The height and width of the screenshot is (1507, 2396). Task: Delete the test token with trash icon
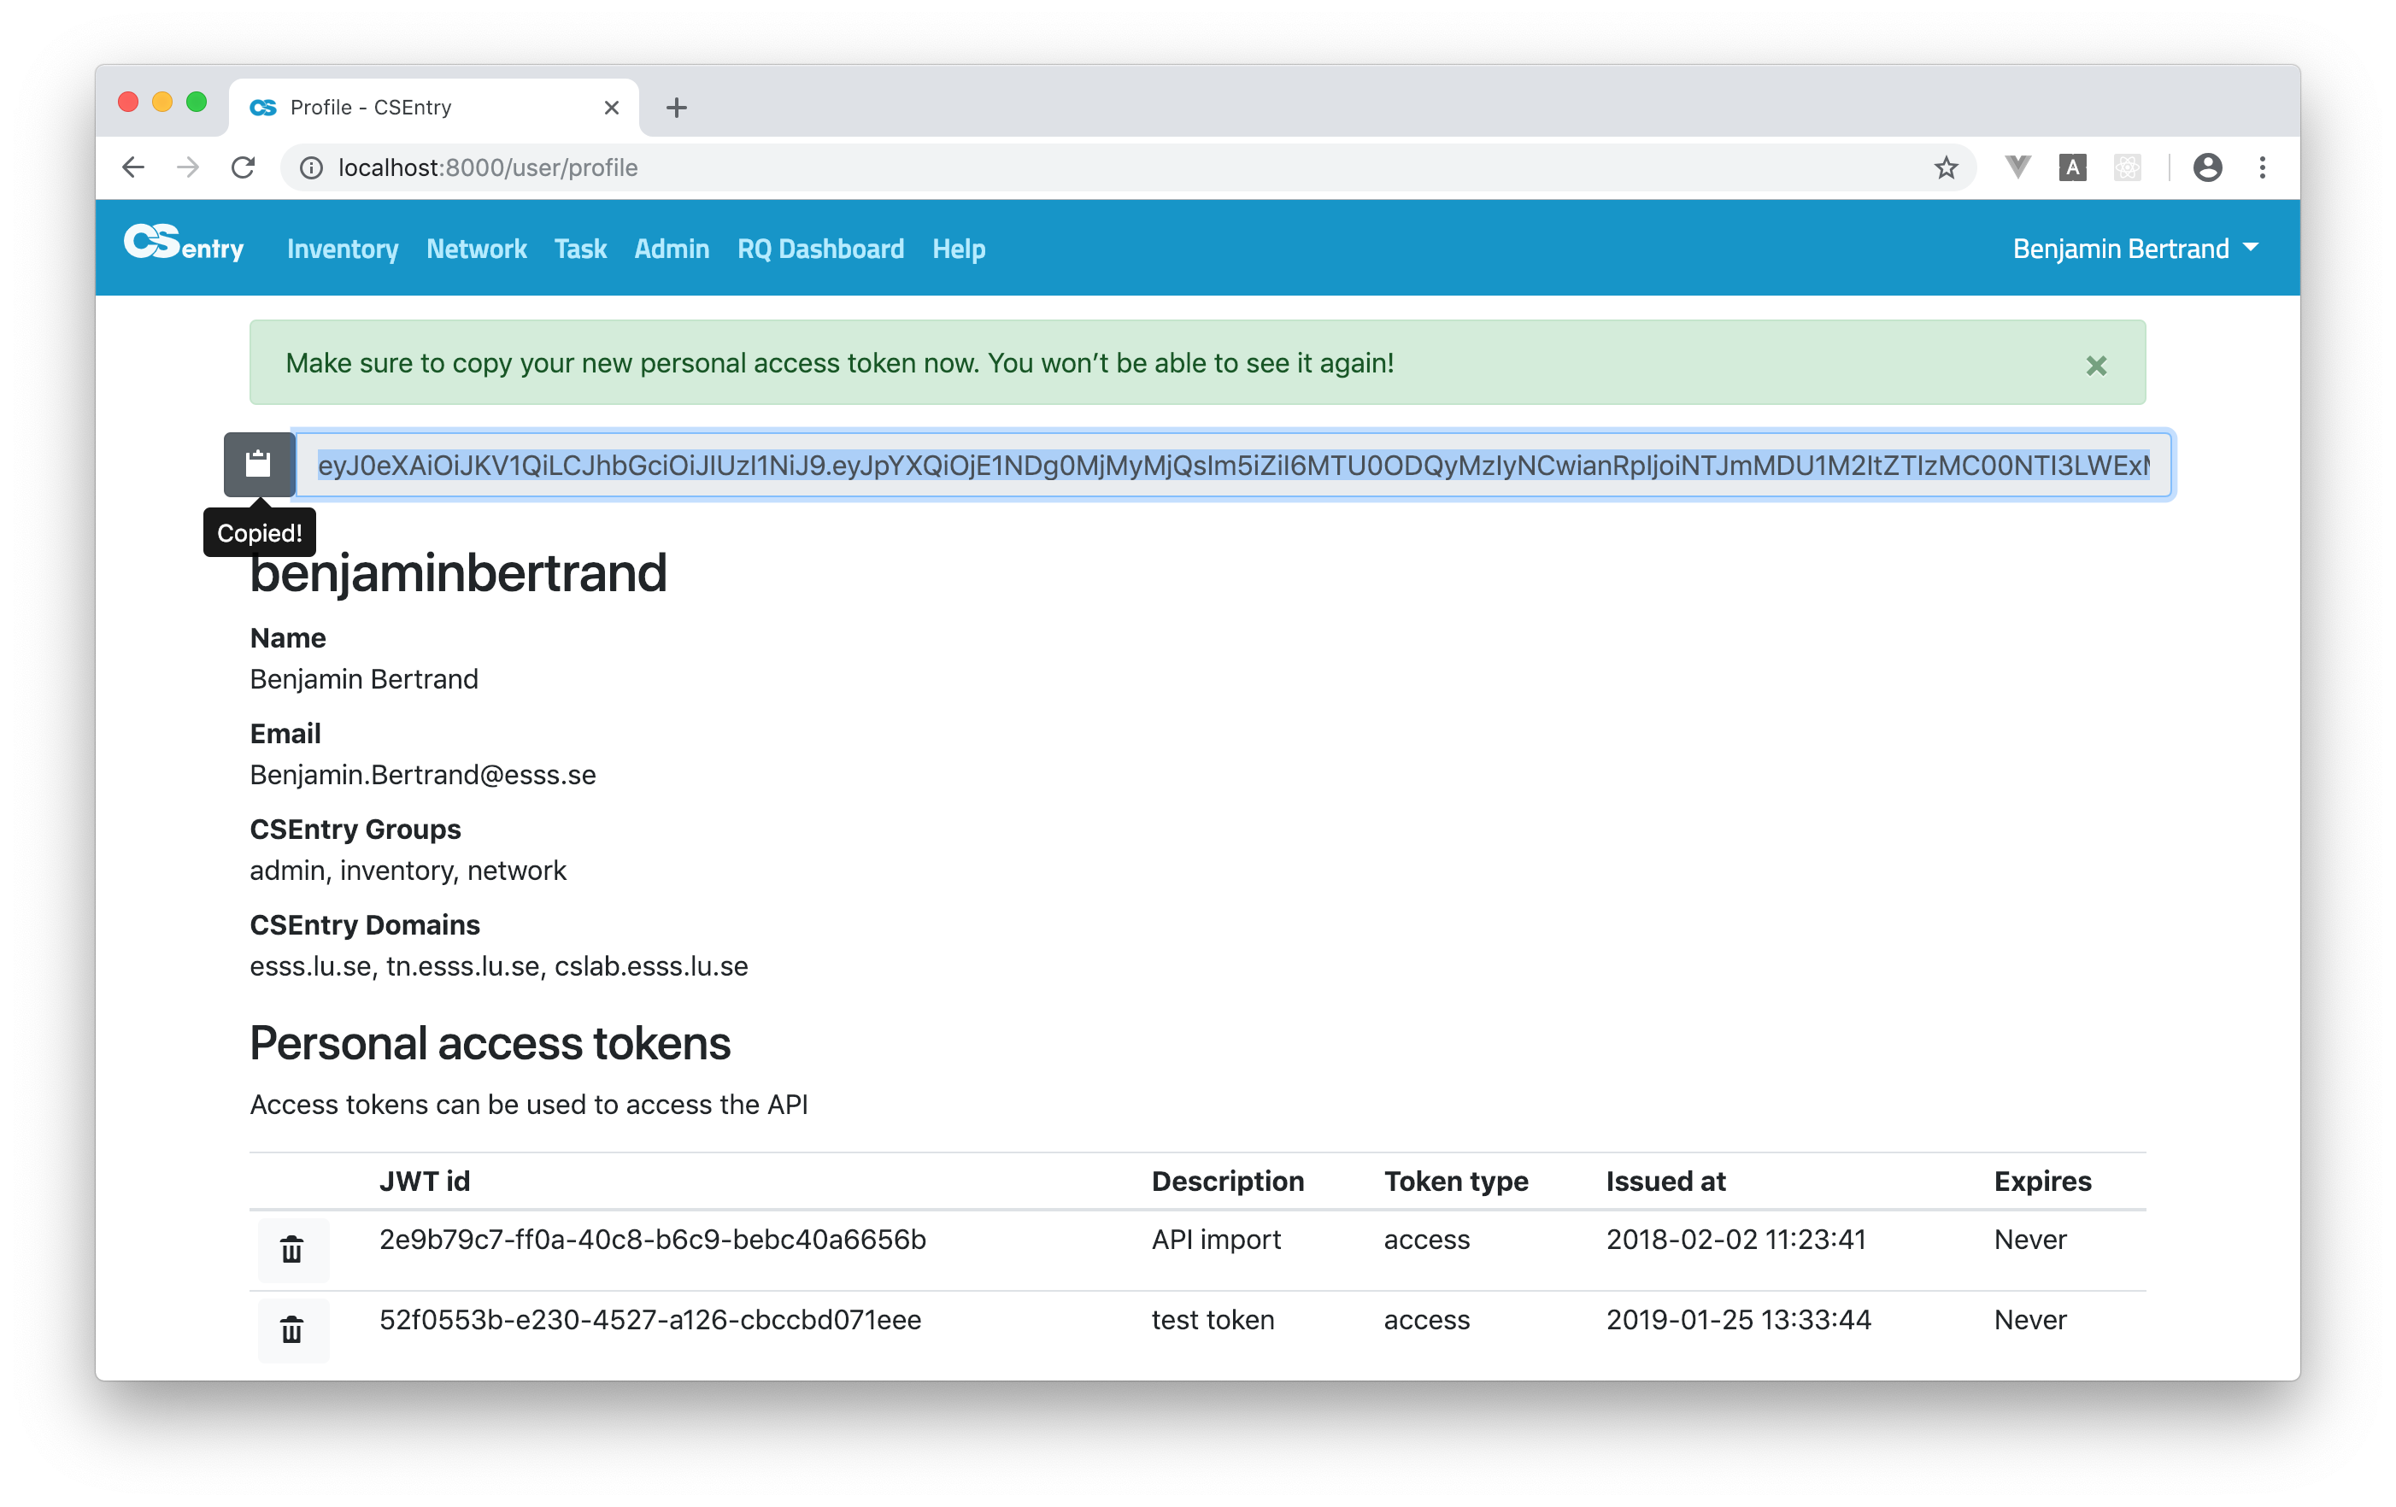tap(291, 1330)
